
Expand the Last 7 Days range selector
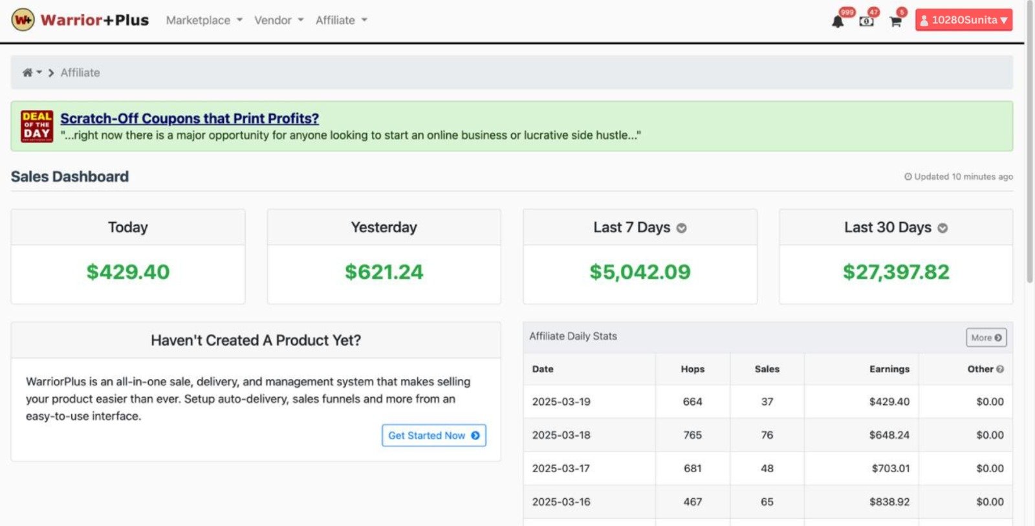click(681, 228)
